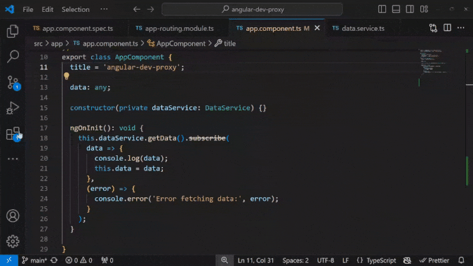Open the Extensions view

(x=12, y=134)
